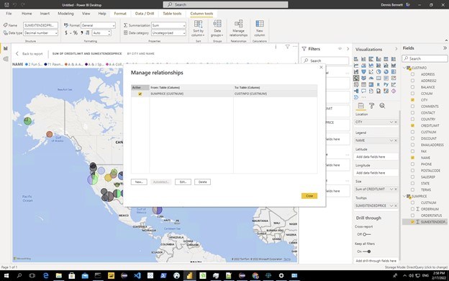Select the Python visual icon
This screenshot has height=281, width=449.
pos(386,84)
